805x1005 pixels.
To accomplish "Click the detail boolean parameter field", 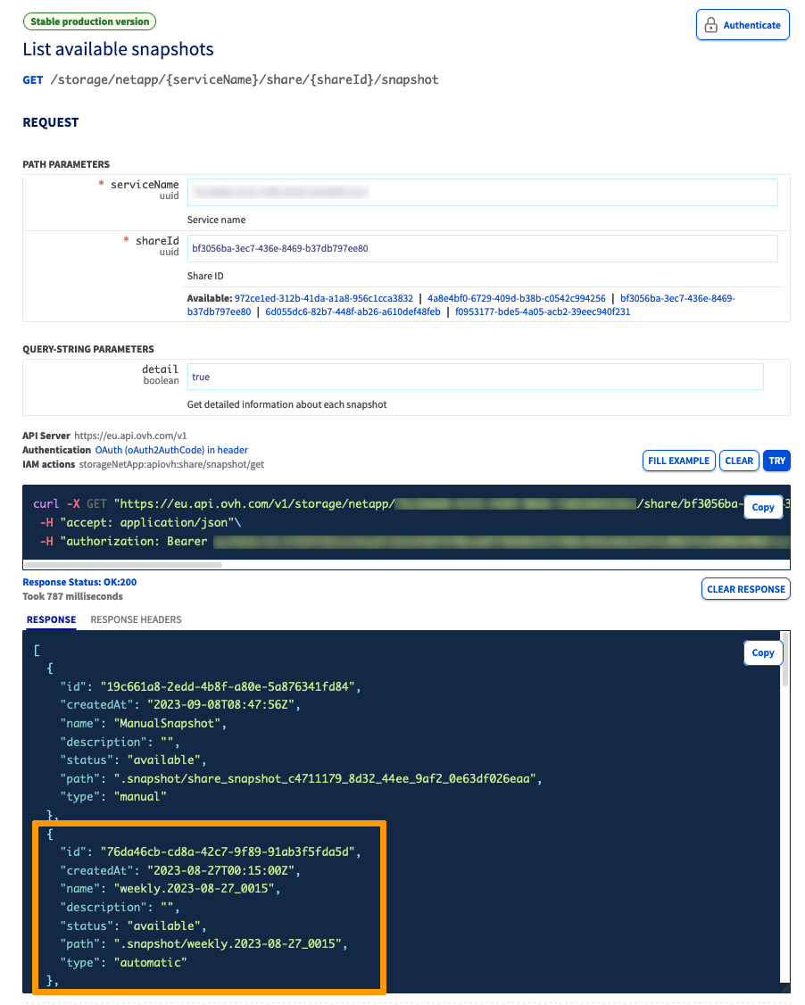I will coord(475,377).
